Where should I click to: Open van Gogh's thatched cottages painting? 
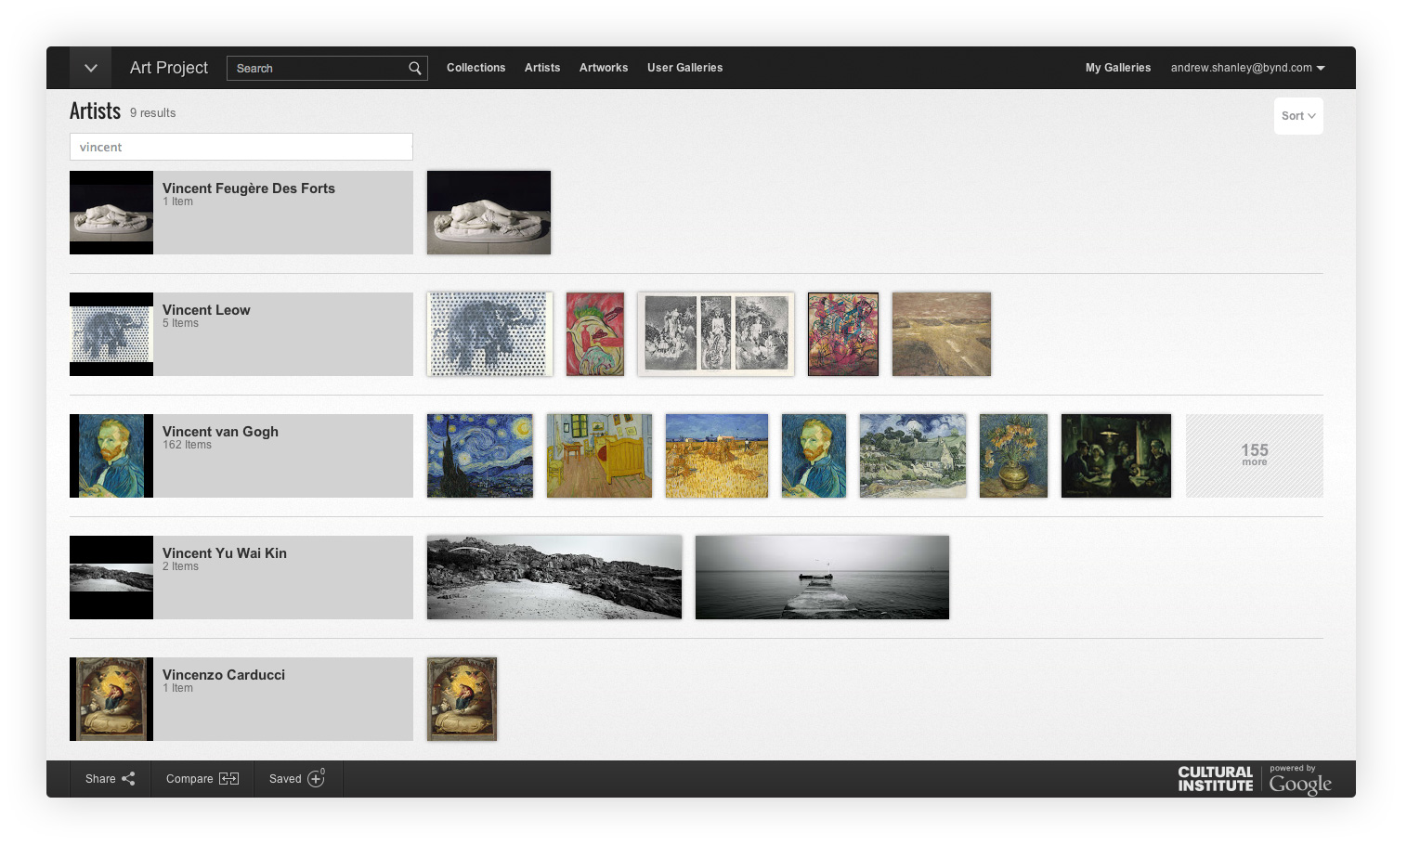pos(913,456)
